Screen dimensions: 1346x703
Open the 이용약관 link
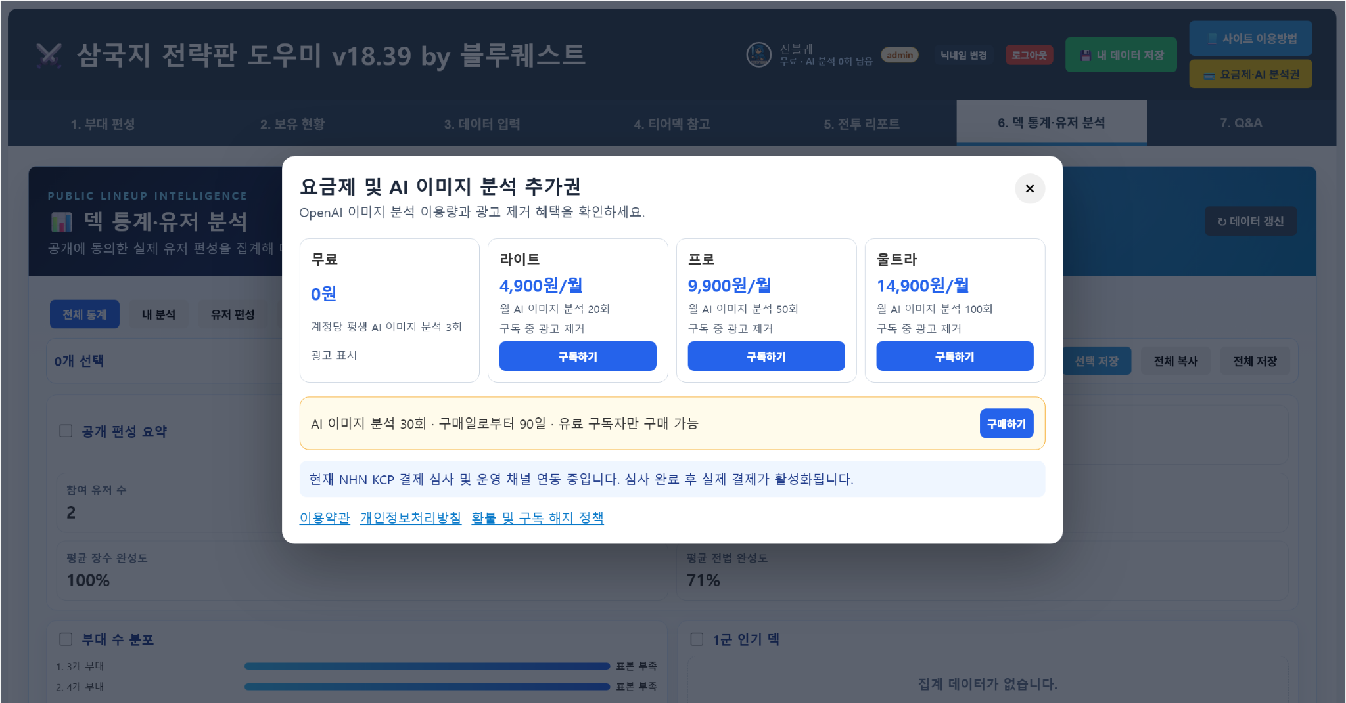(x=325, y=517)
